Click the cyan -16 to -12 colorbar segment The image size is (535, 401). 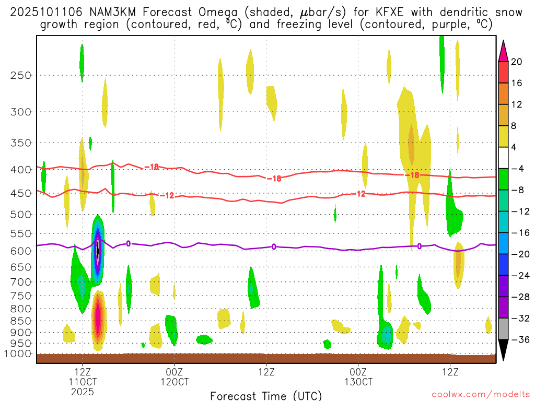point(503,222)
